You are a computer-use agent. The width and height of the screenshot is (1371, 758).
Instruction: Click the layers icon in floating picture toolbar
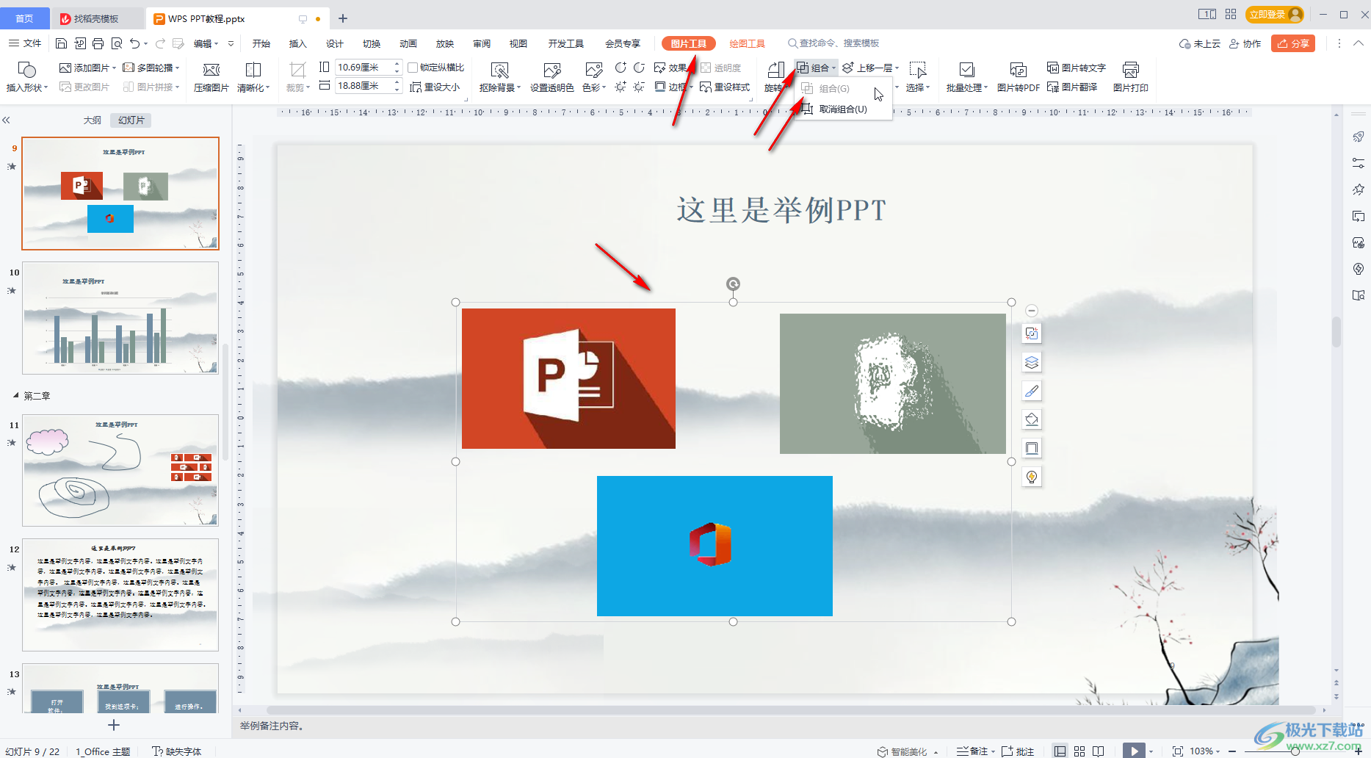tap(1032, 362)
